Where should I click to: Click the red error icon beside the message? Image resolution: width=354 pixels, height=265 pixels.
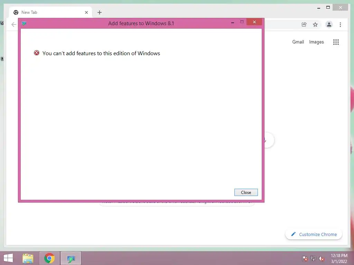37,53
